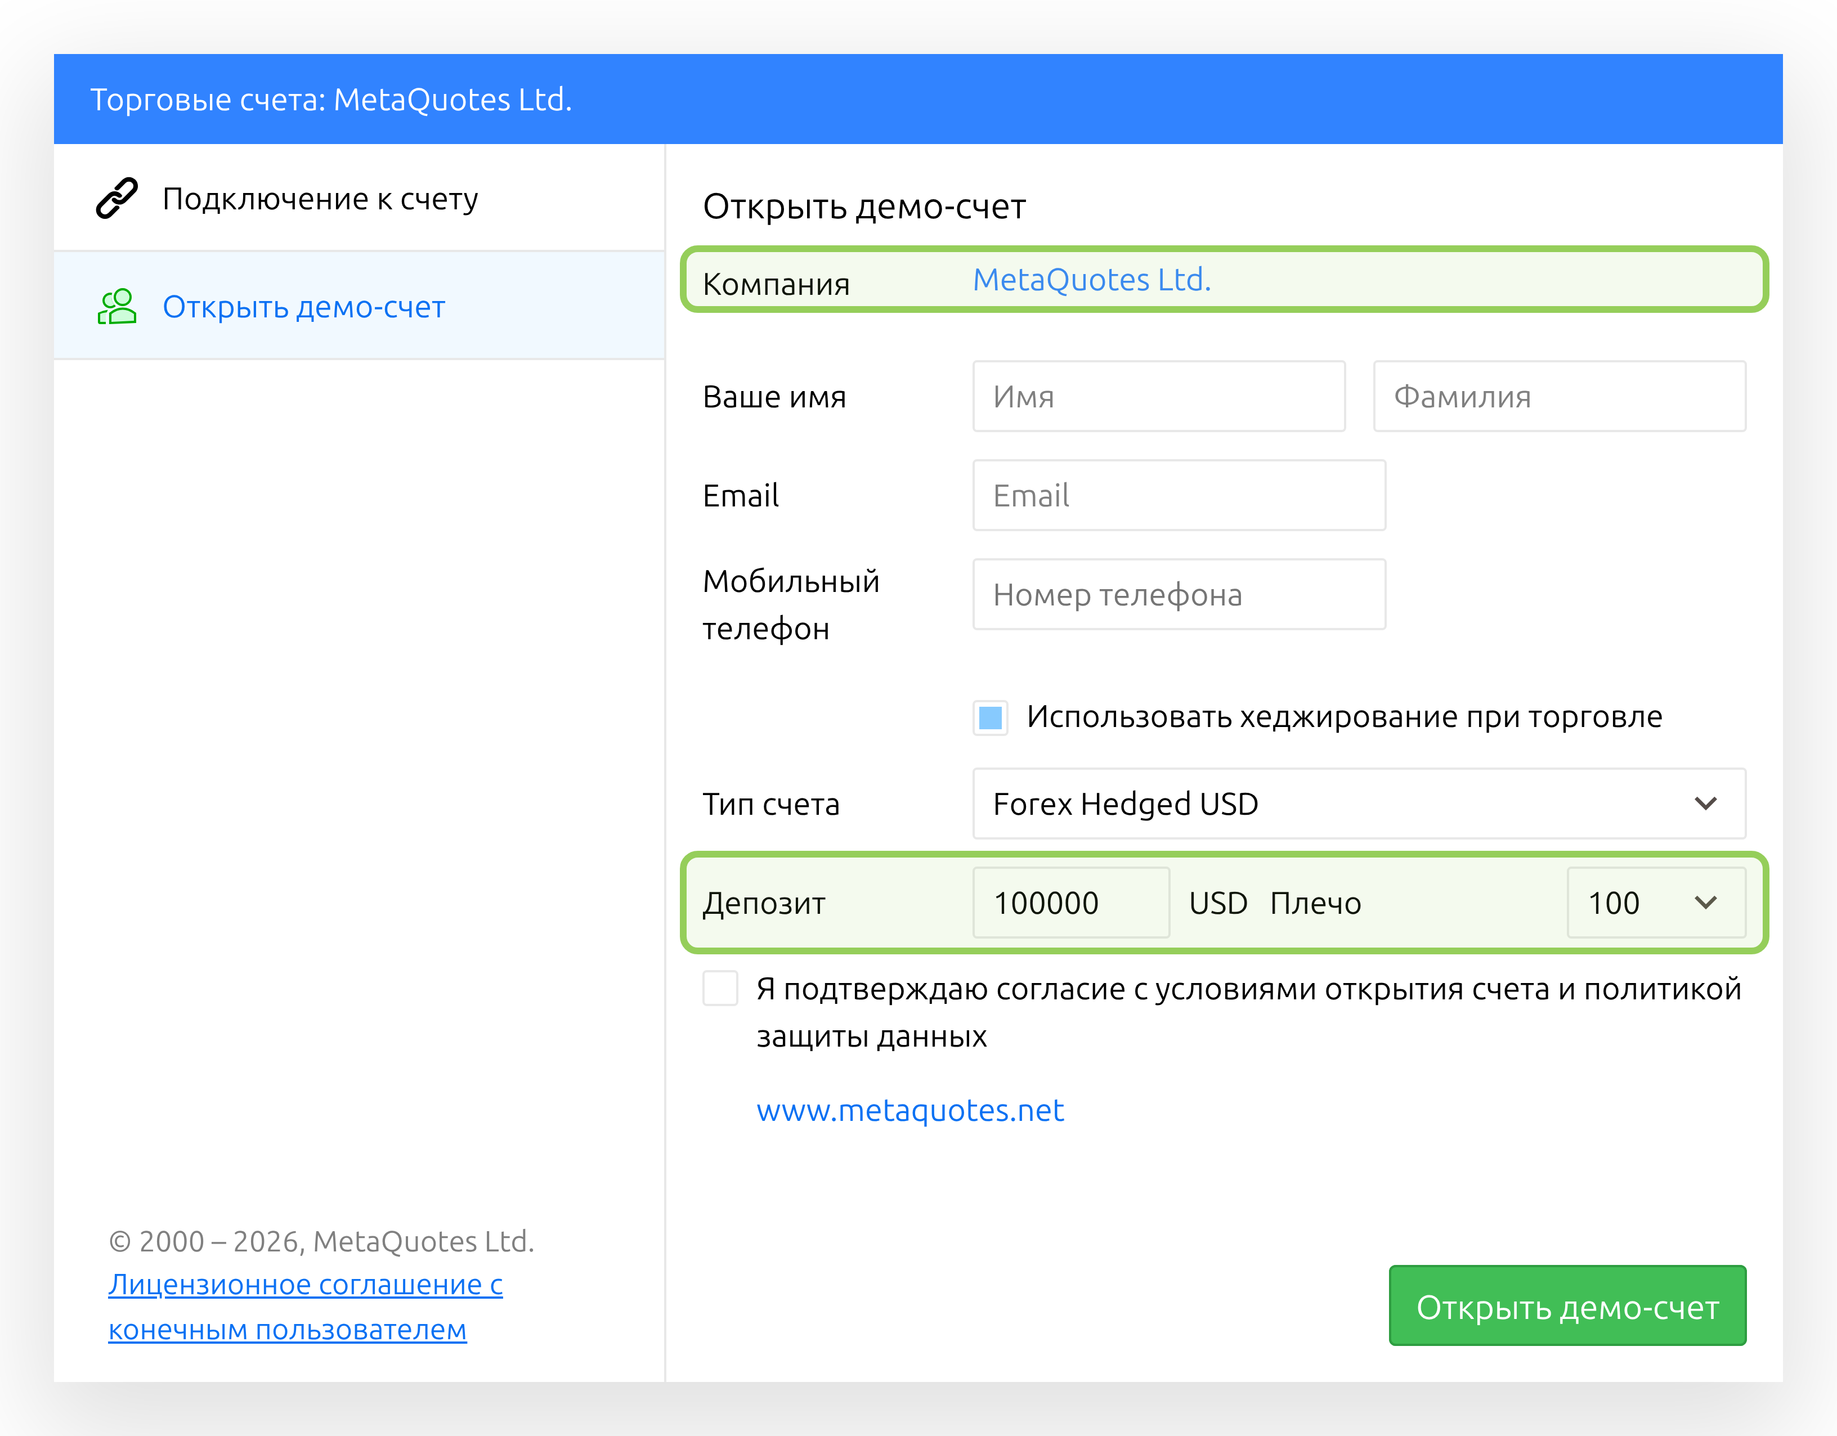Click the Компания label
The height and width of the screenshot is (1436, 1837).
(776, 284)
